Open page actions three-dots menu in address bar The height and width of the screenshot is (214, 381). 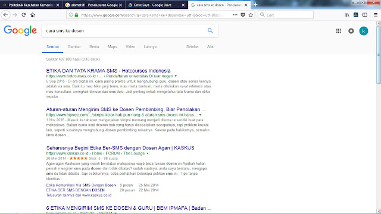point(235,15)
